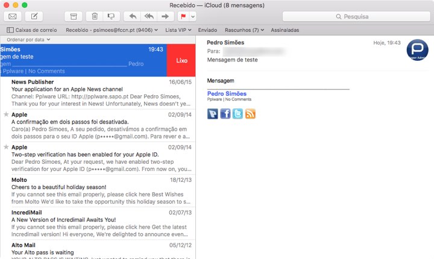Open Apple email about confirmação em dois passos
The image size is (434, 259).
pos(98,125)
